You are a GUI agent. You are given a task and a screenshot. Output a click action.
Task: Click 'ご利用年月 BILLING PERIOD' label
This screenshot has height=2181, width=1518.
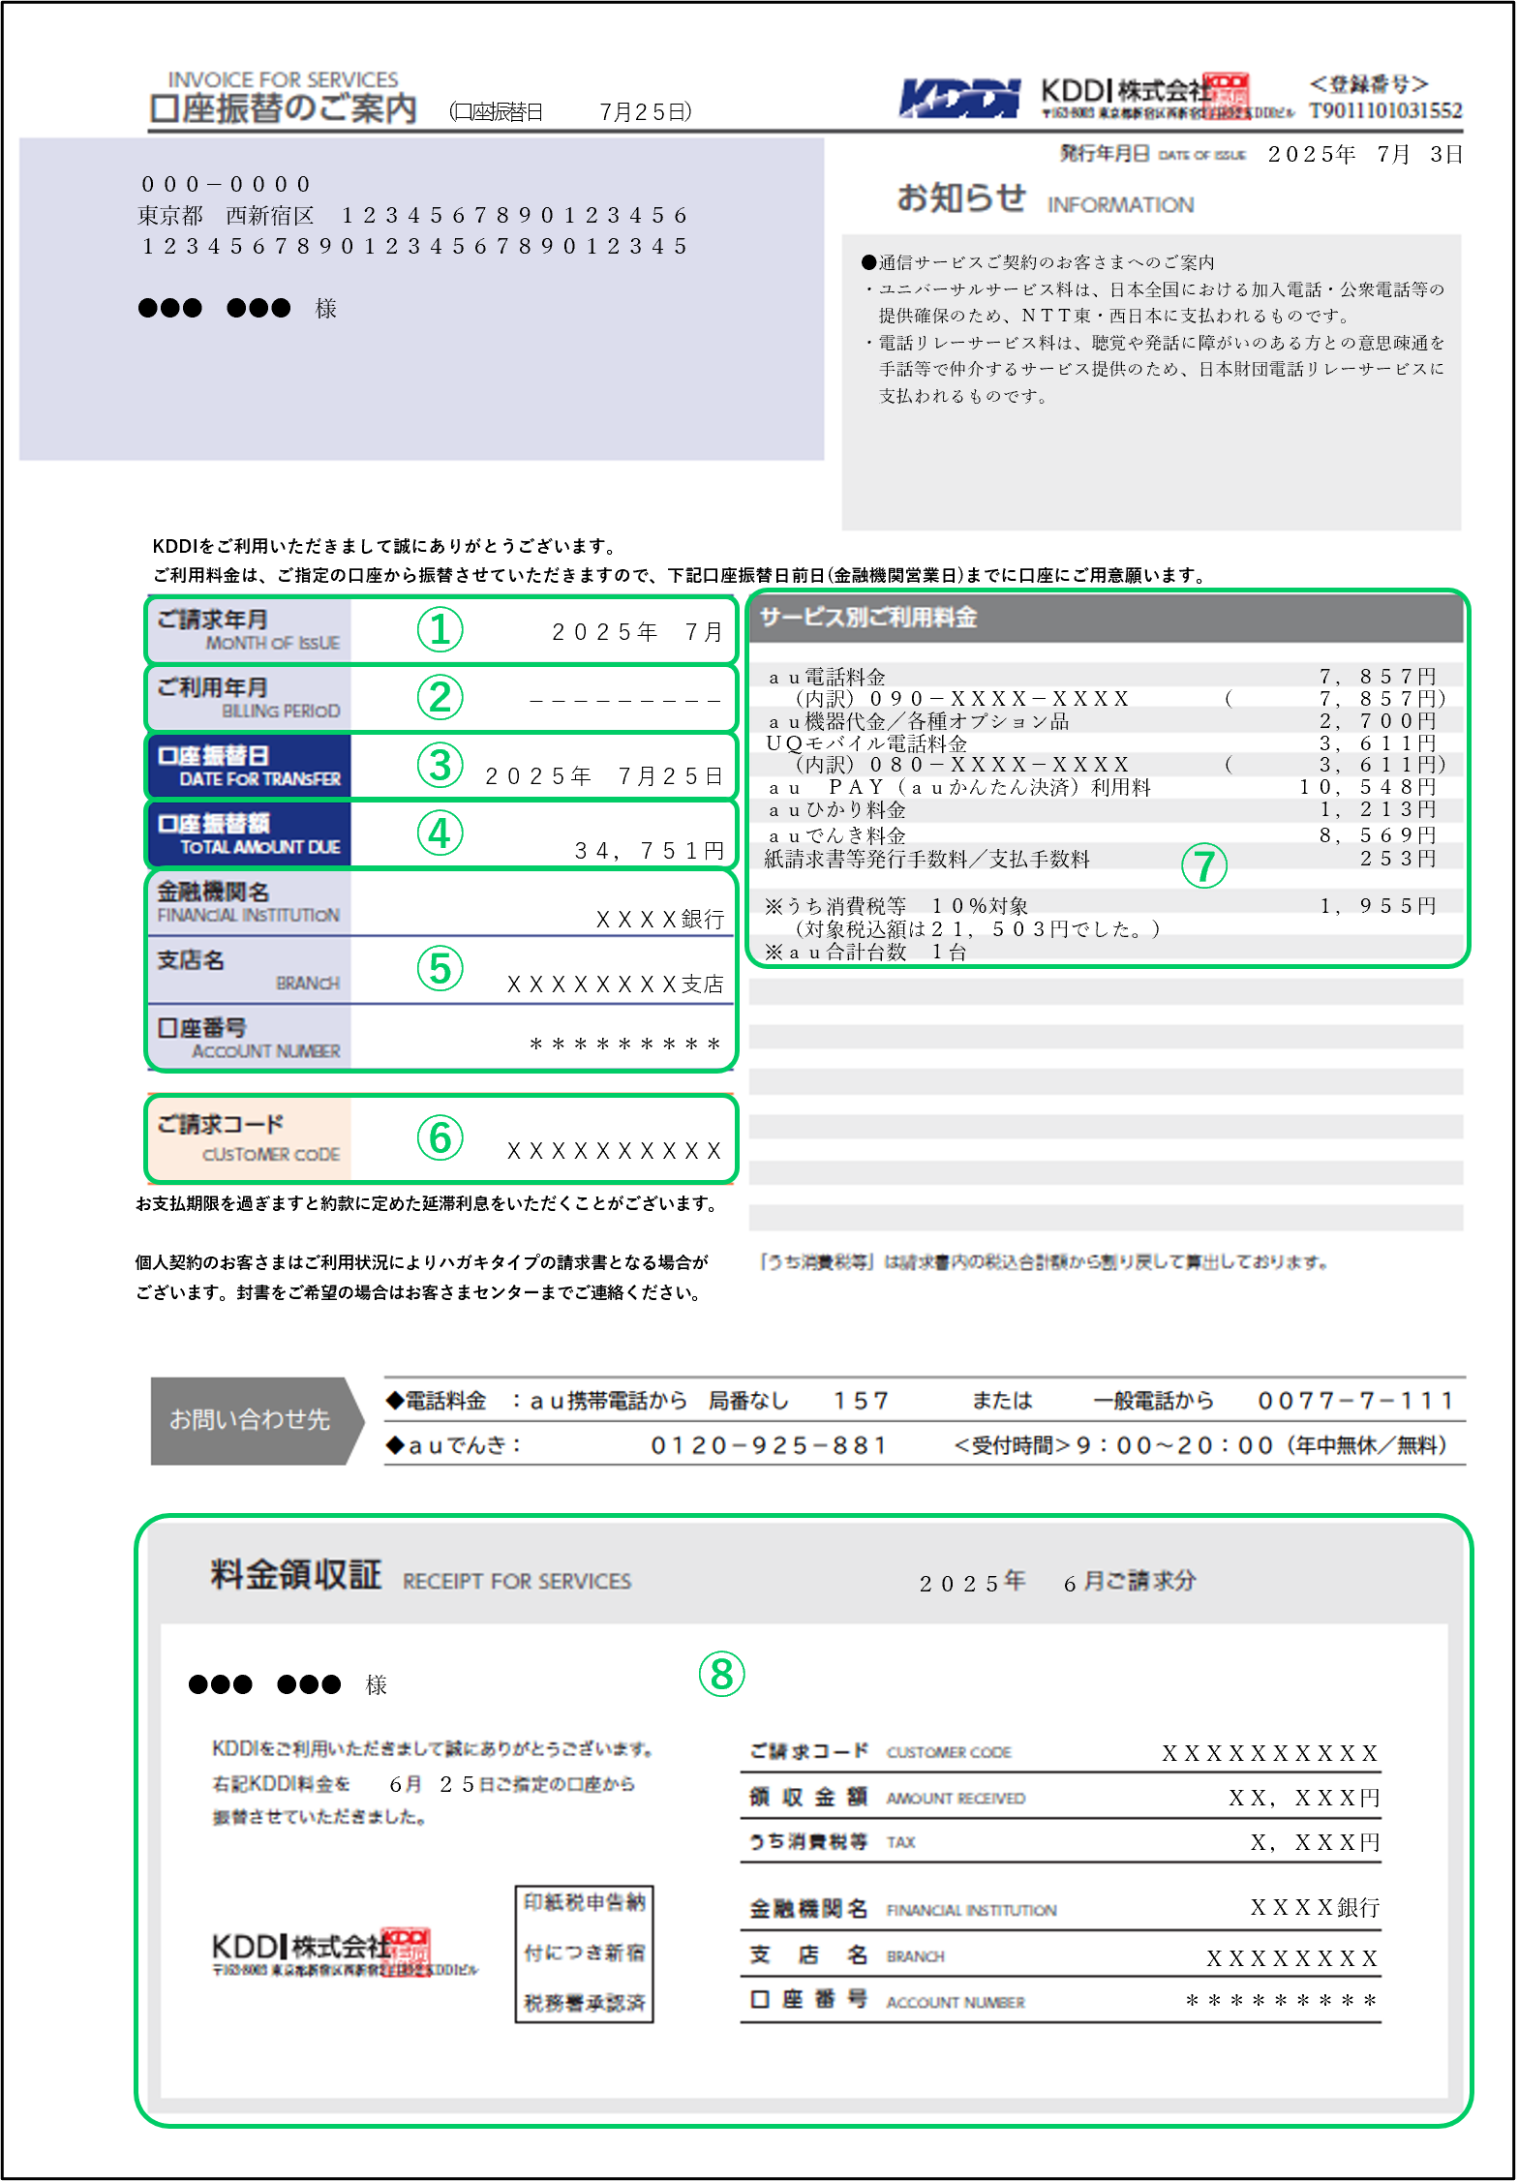(249, 698)
